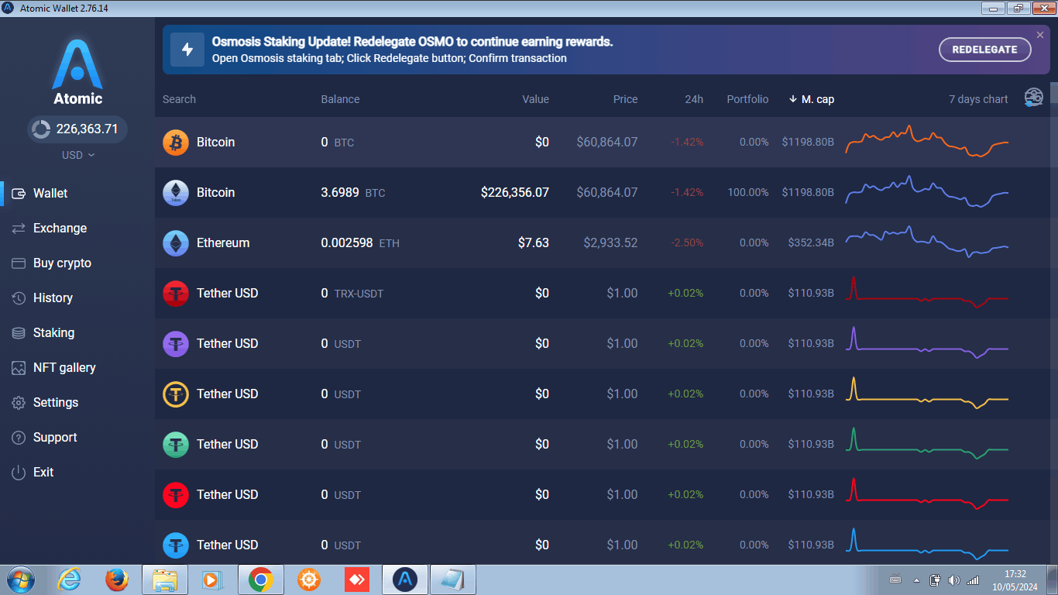Click the 0.002598 ETH balance

[x=360, y=243]
